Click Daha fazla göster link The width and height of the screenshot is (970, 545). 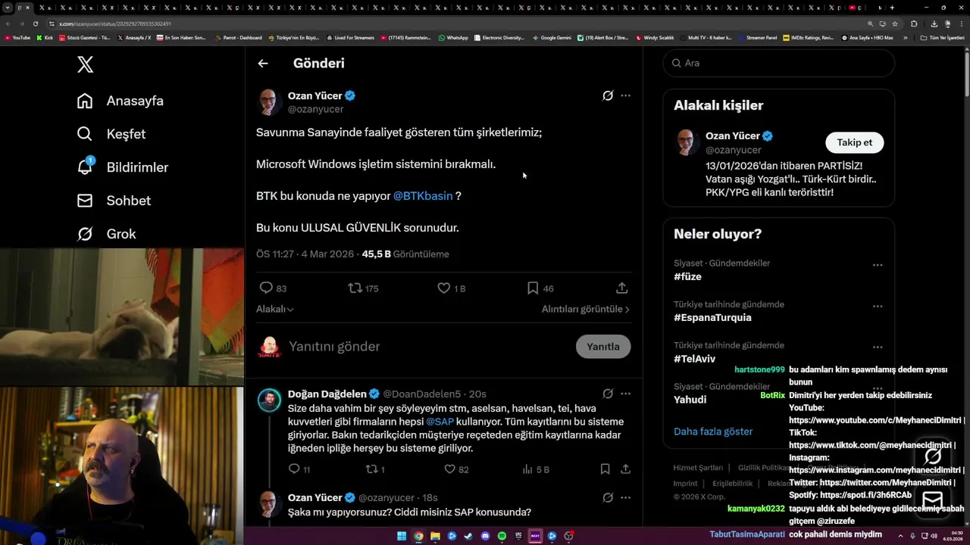pos(713,431)
